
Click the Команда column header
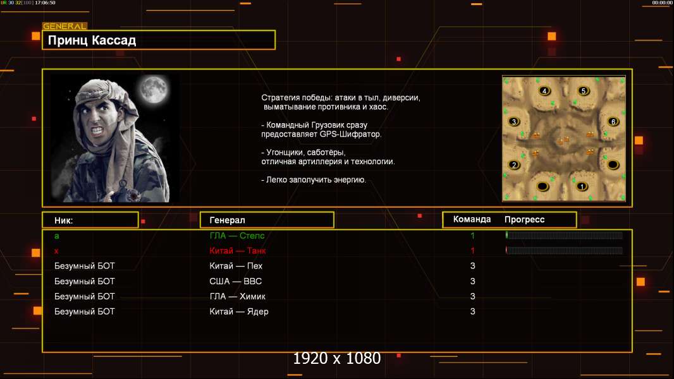pyautogui.click(x=472, y=219)
